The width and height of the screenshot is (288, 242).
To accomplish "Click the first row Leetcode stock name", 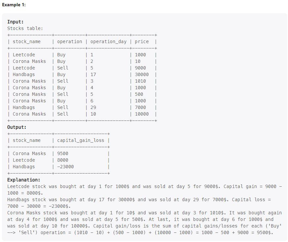I will 24,55.
